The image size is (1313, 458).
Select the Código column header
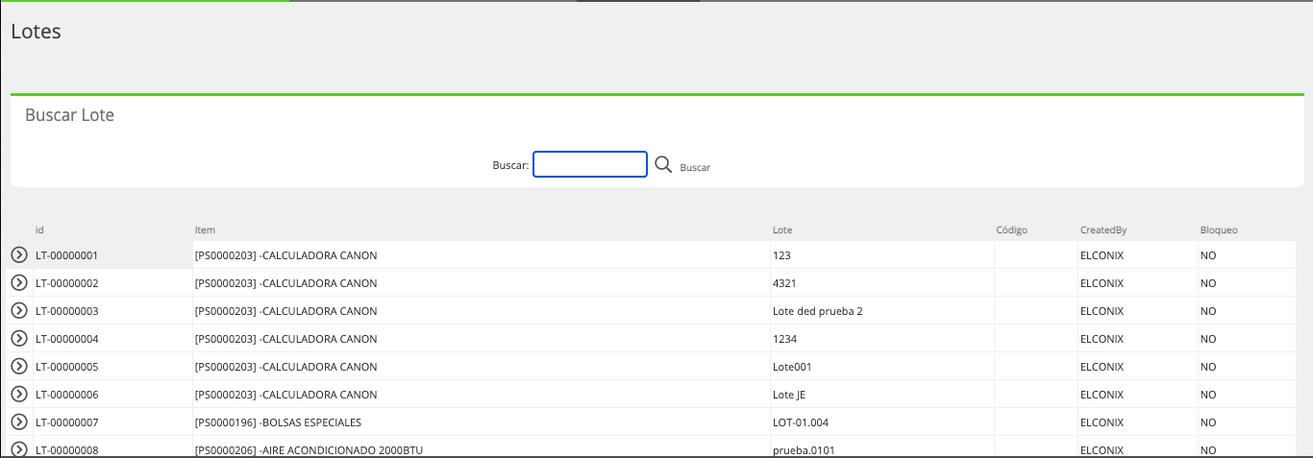click(x=1012, y=230)
